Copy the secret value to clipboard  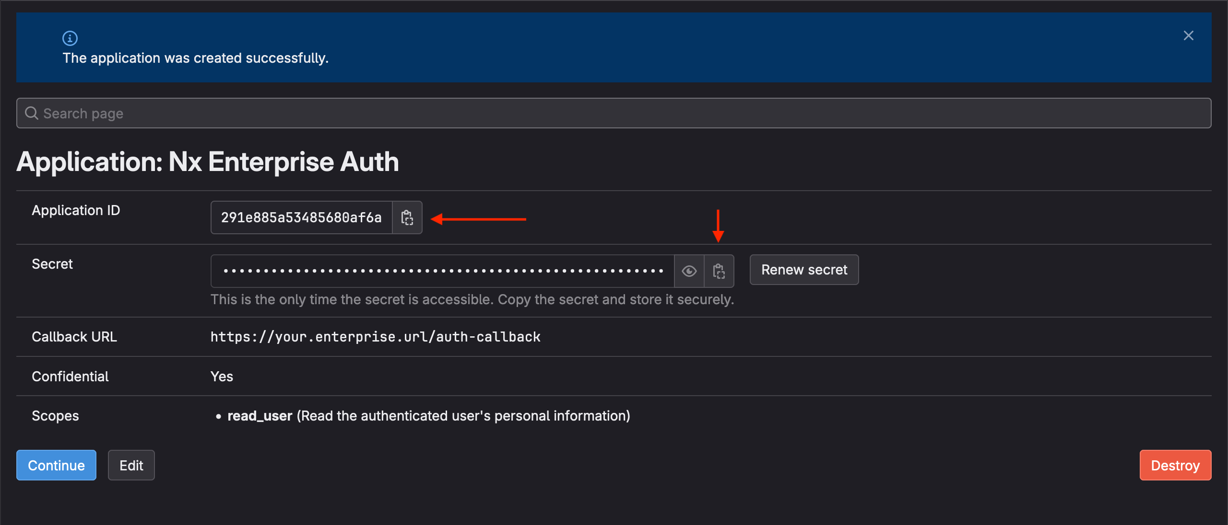719,271
